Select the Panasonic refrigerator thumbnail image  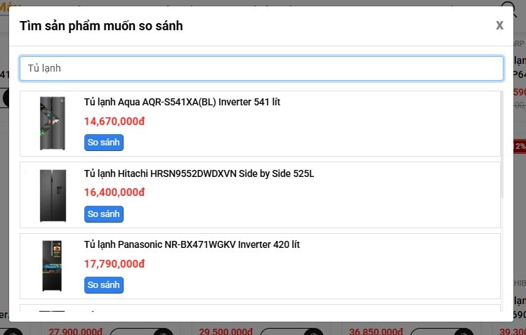52,266
